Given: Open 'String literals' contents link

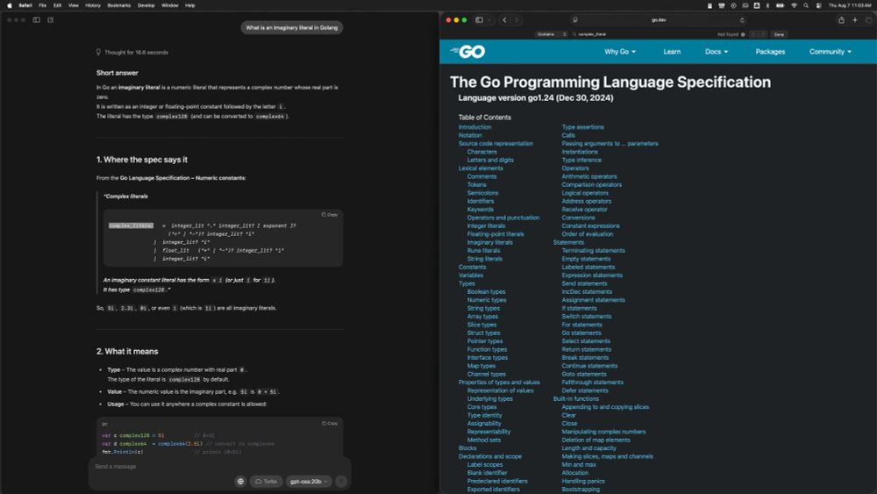Looking at the screenshot, I should (485, 259).
